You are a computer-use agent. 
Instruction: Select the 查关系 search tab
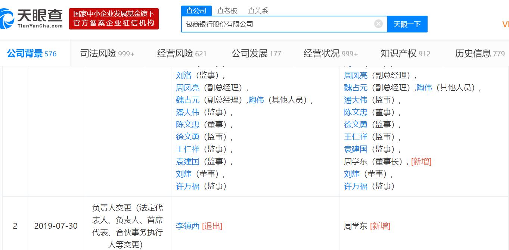258,11
